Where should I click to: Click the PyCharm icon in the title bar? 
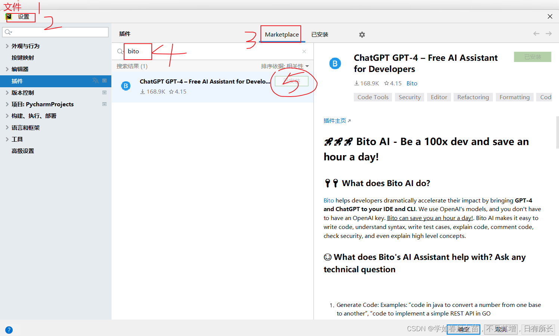[9, 16]
